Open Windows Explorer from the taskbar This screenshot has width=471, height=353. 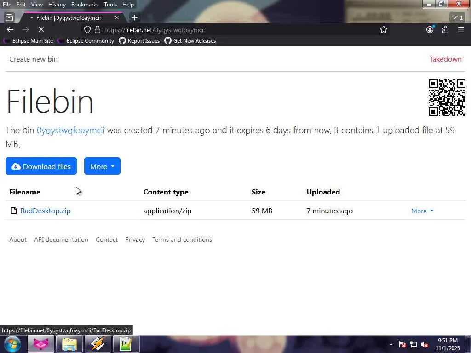(69, 344)
